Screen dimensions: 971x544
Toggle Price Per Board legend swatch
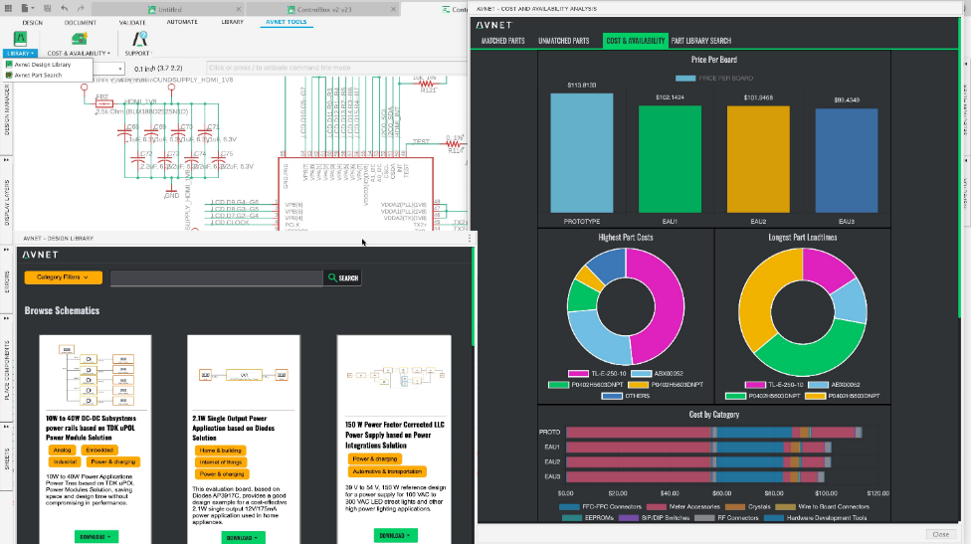685,78
